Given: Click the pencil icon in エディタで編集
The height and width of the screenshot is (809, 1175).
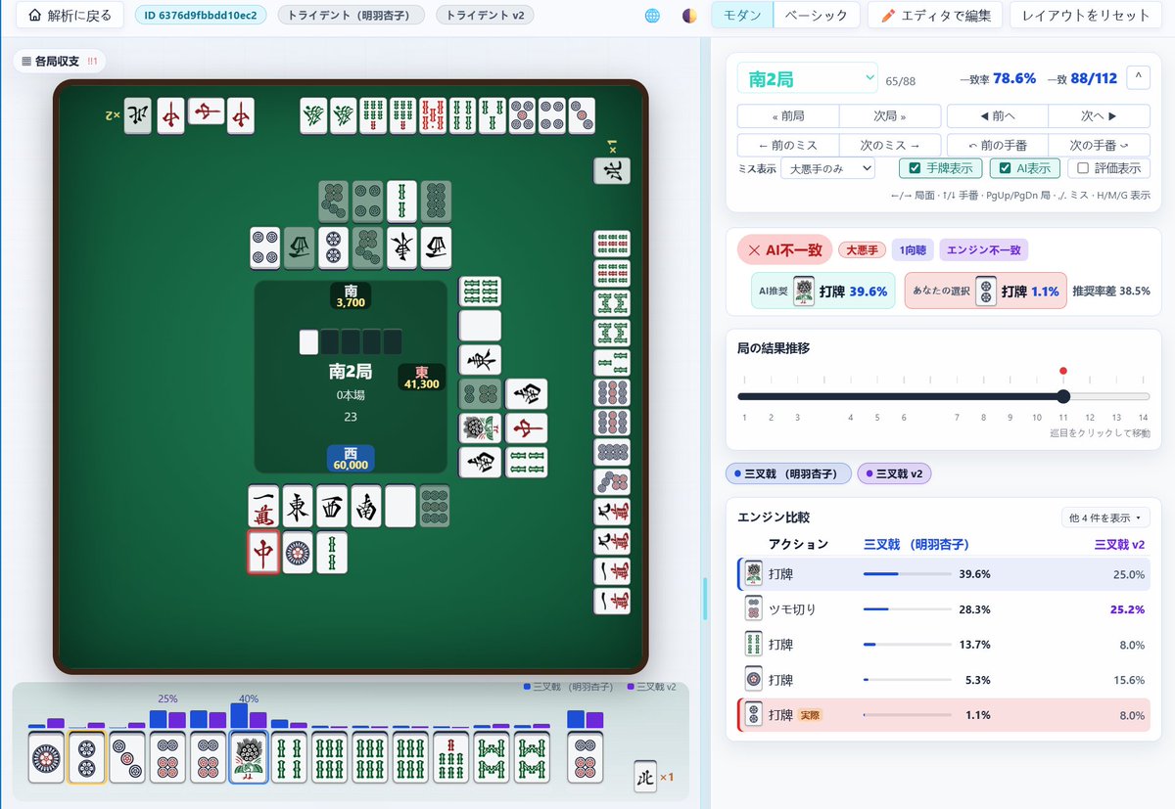Looking at the screenshot, I should coord(889,16).
